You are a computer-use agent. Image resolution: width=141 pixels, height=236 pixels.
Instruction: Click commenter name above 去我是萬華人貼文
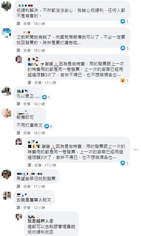coord(22,195)
